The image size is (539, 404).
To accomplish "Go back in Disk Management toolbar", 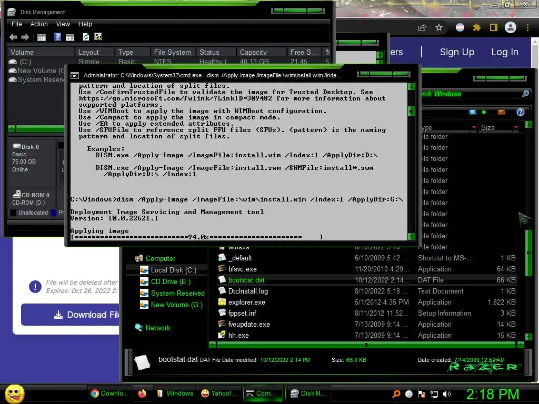I will [13, 37].
